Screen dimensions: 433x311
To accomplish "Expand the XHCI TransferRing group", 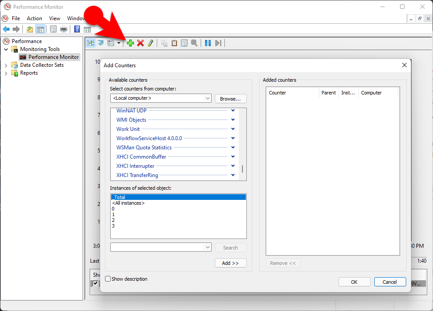I will 233,175.
